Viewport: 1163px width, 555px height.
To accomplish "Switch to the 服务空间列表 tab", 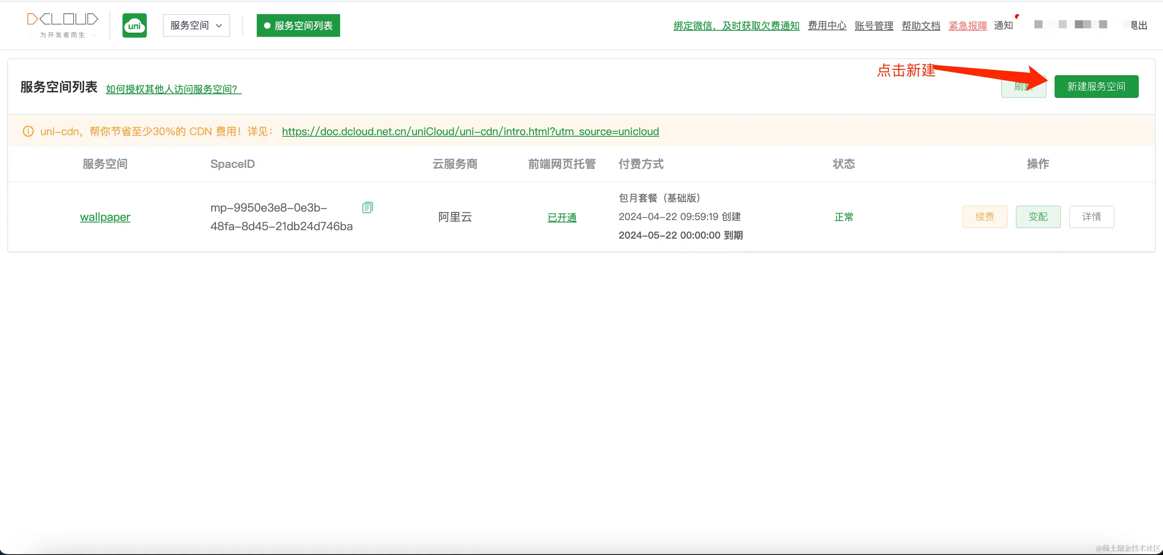I will pos(298,25).
